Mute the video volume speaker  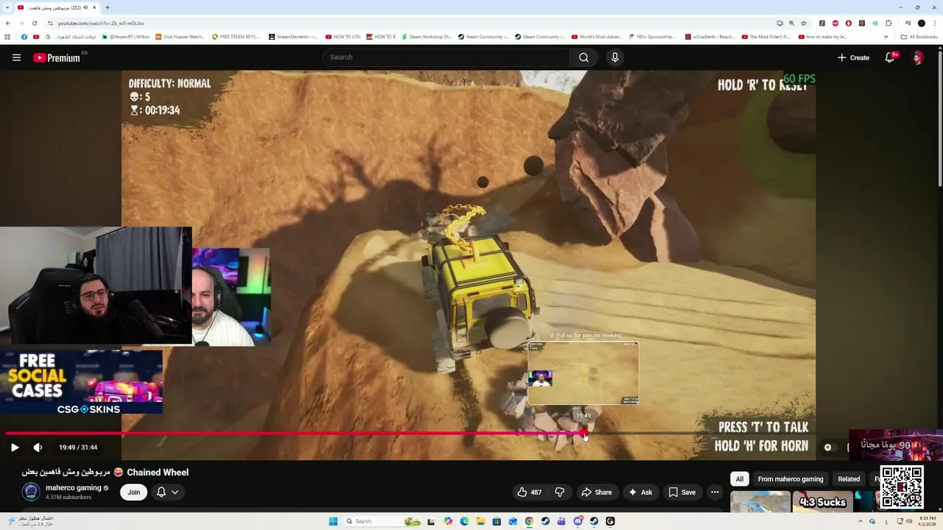tap(38, 448)
